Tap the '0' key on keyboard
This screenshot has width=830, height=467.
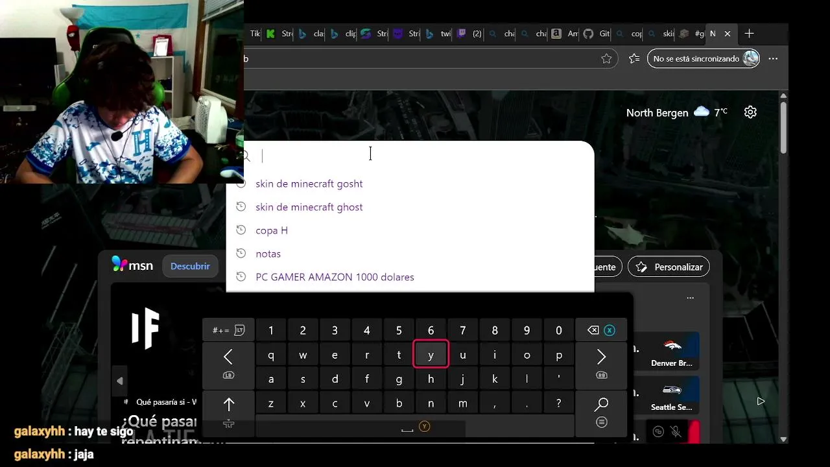pyautogui.click(x=558, y=330)
